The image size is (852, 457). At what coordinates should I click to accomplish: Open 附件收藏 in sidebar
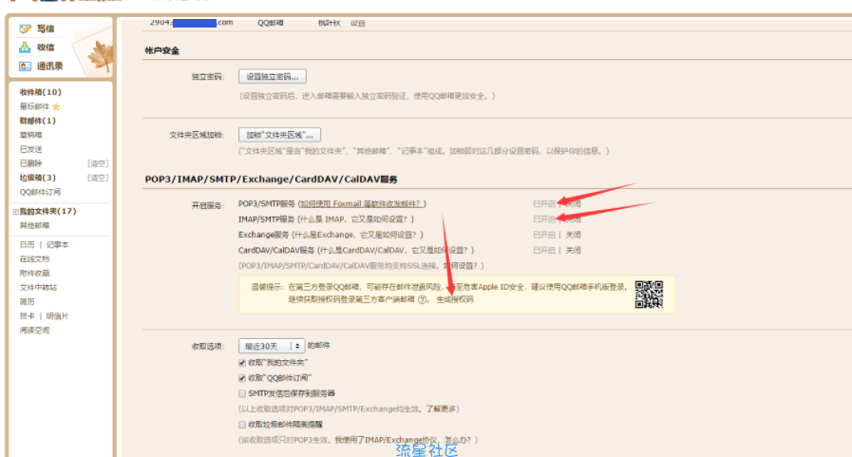click(34, 274)
